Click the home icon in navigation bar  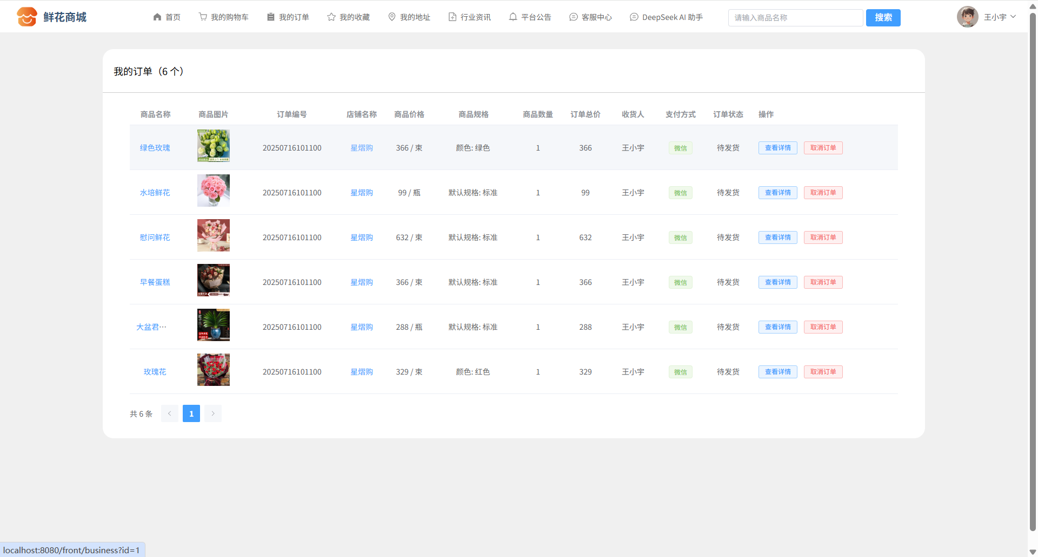point(157,17)
